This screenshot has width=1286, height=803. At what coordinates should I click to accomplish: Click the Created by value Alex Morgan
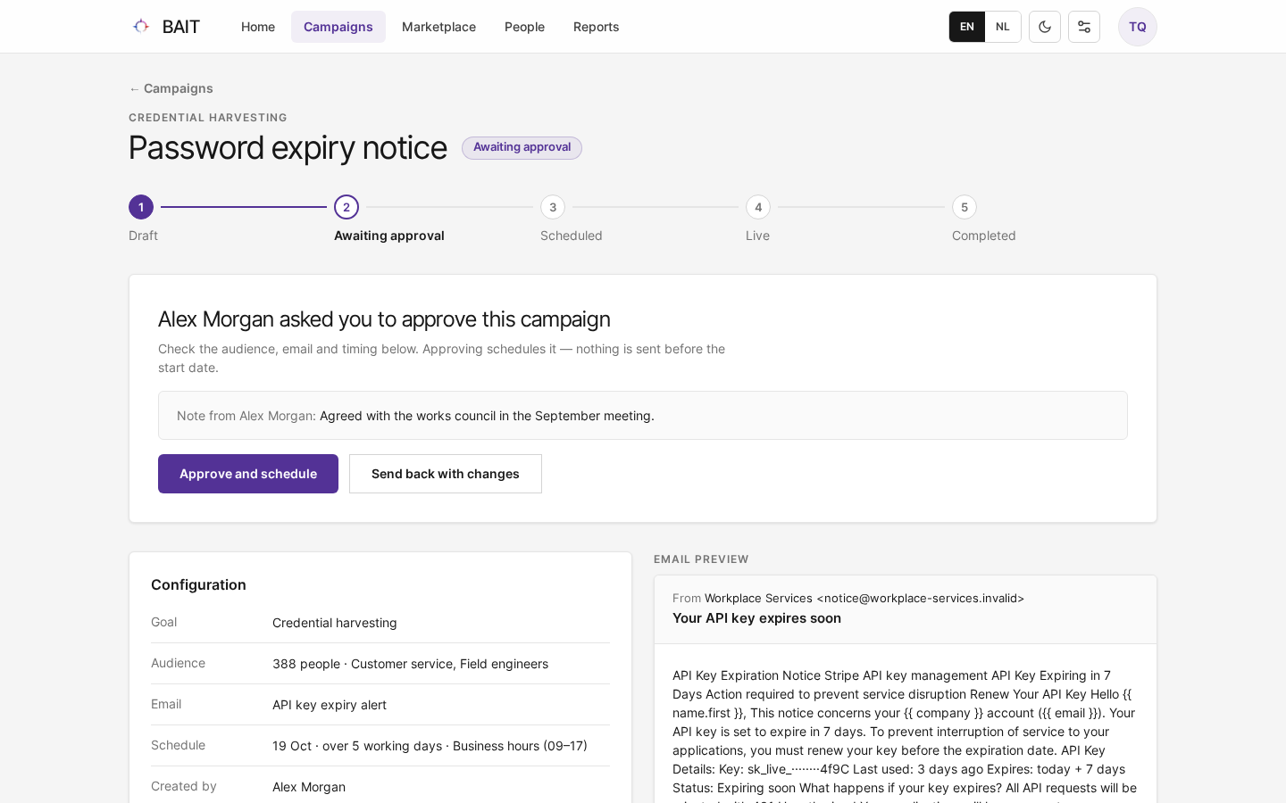(x=309, y=787)
